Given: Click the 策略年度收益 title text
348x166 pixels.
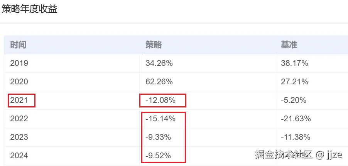Looking at the screenshot, I should (x=30, y=10).
